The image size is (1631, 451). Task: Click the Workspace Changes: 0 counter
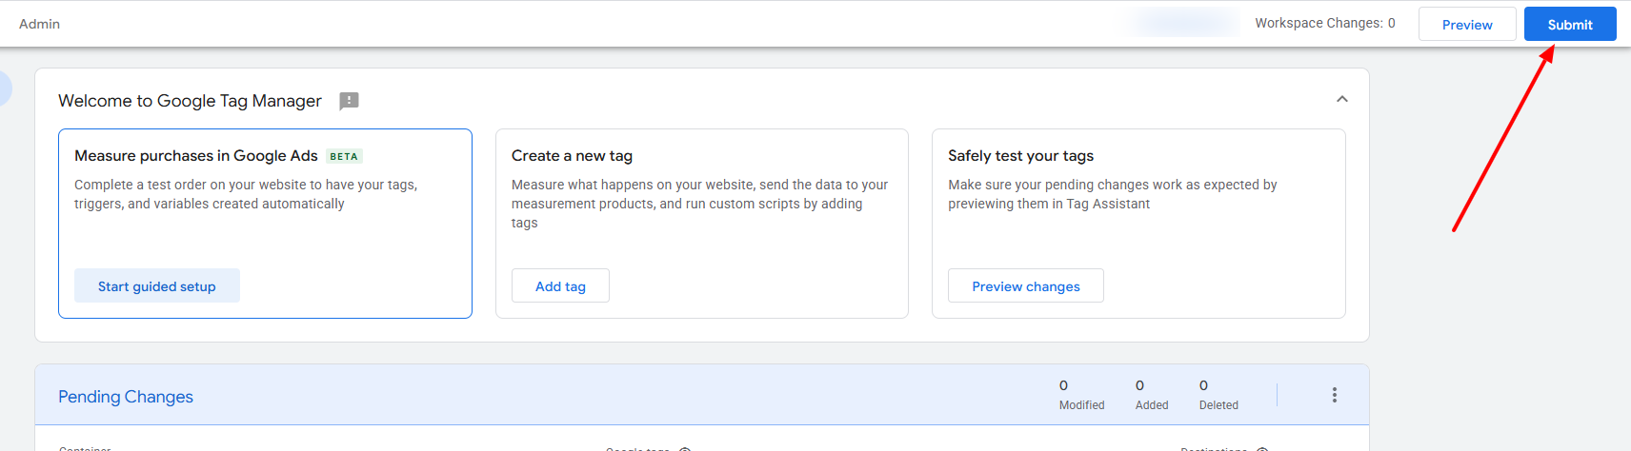click(1324, 23)
